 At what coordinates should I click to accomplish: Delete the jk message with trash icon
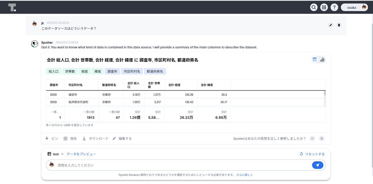[x=339, y=25]
